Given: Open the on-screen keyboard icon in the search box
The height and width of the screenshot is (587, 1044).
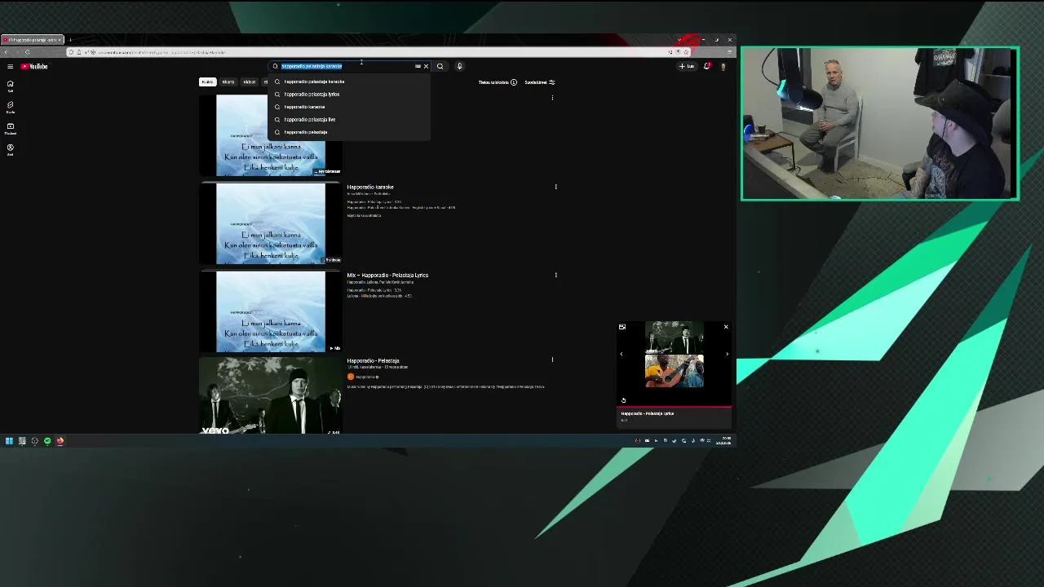Looking at the screenshot, I should pos(418,66).
